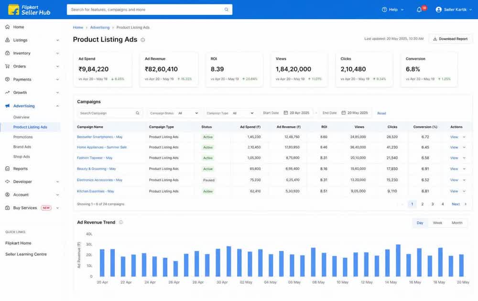
Task: Click the Orders cart icon
Action: point(7,66)
